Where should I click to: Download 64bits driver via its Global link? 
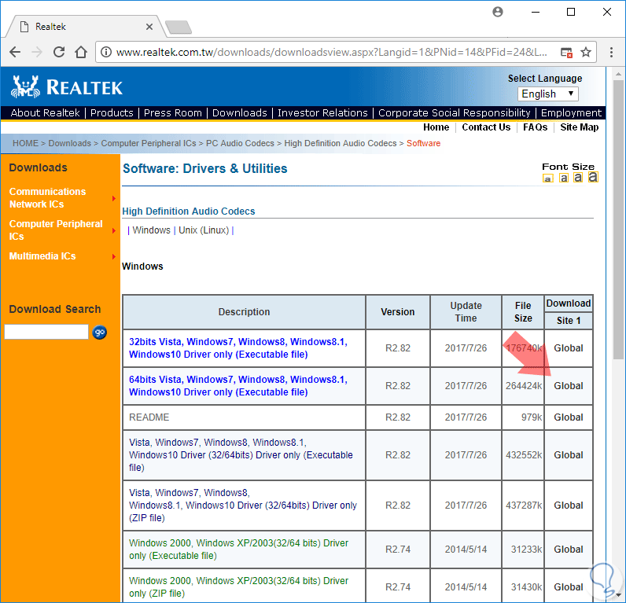click(x=568, y=386)
